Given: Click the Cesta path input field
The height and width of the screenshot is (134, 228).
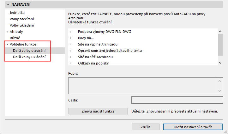Looking at the screenshot, I should click(177, 100).
